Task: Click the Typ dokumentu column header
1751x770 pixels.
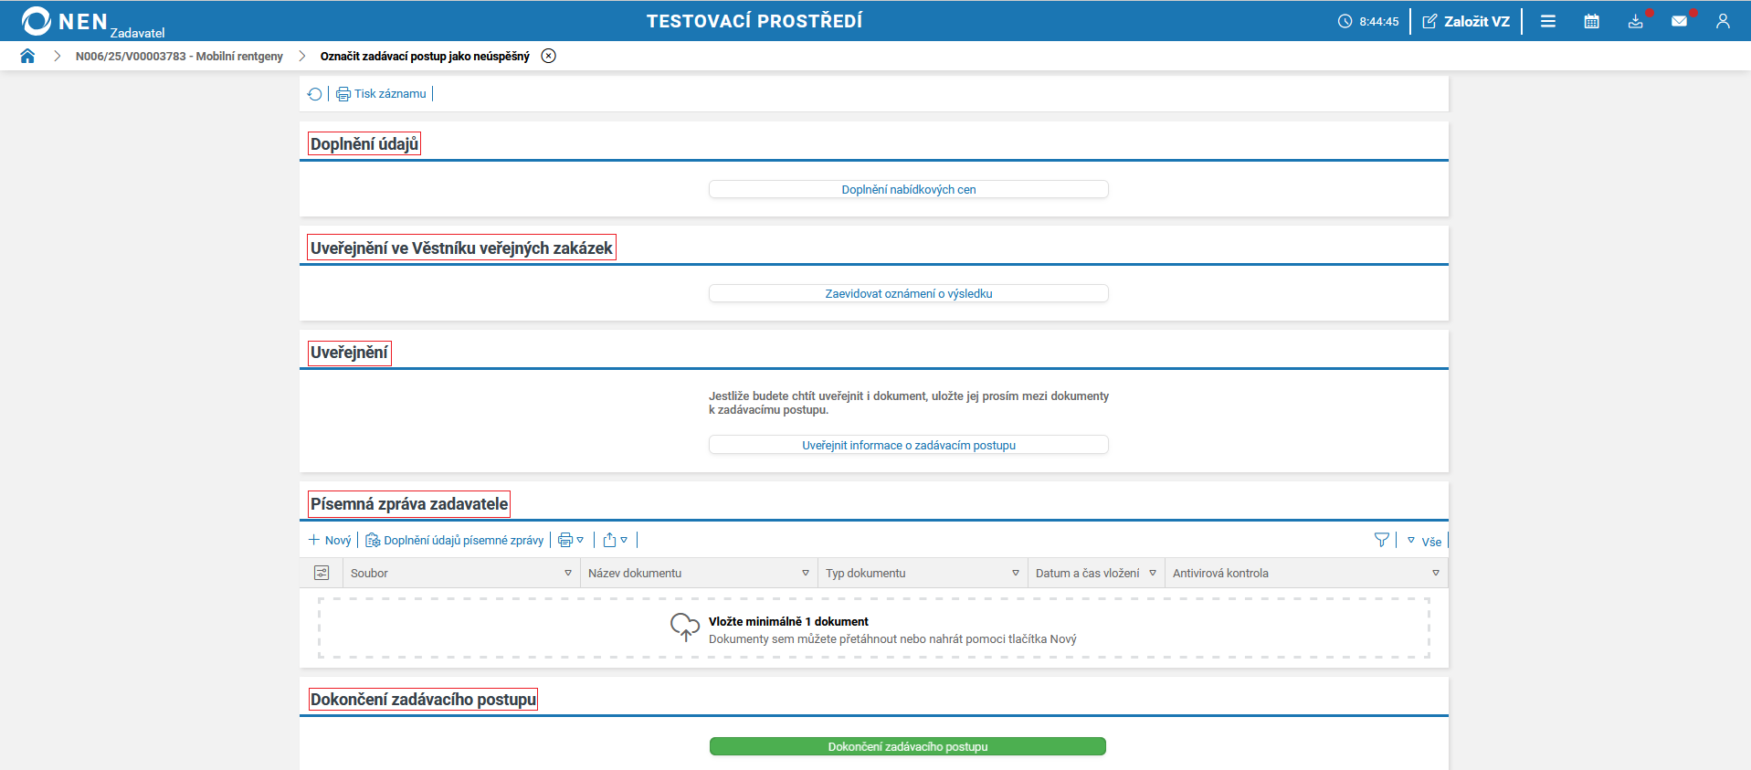Action: [x=923, y=573]
